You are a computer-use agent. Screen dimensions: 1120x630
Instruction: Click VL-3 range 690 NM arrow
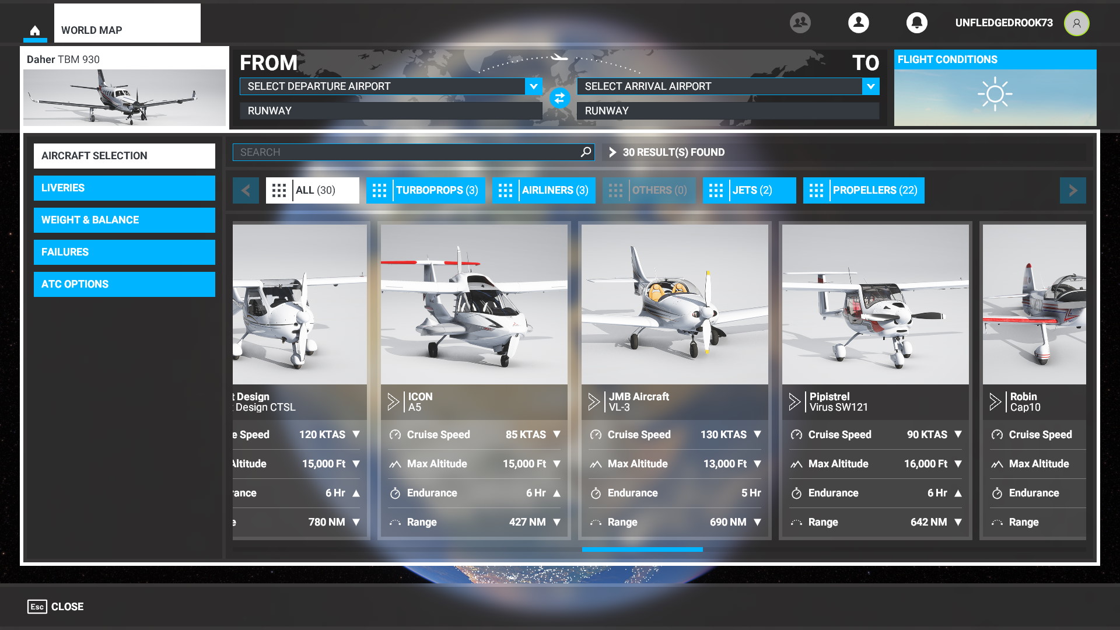(757, 522)
